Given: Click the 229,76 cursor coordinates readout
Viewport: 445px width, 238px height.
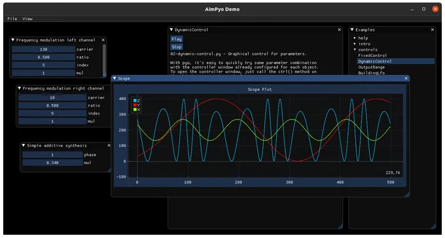Looking at the screenshot, I should point(393,173).
